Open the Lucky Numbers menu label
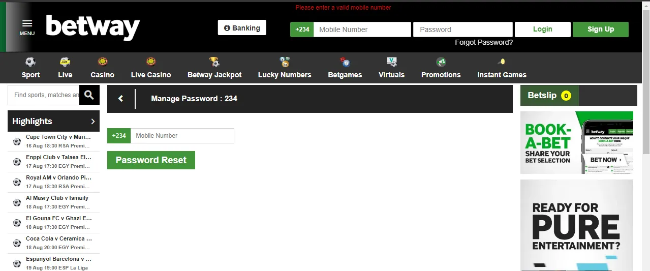 pyautogui.click(x=285, y=75)
